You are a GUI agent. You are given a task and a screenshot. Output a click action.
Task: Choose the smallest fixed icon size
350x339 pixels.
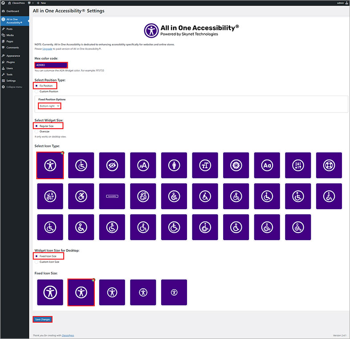pos(174,292)
